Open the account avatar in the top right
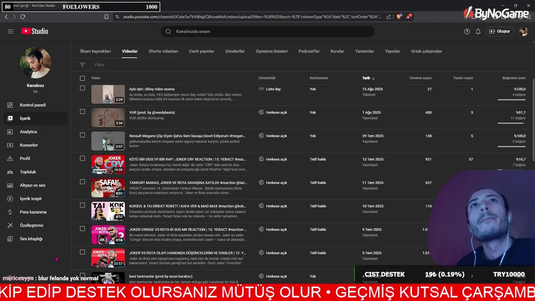Viewport: 535px width, 301px height. [x=524, y=31]
